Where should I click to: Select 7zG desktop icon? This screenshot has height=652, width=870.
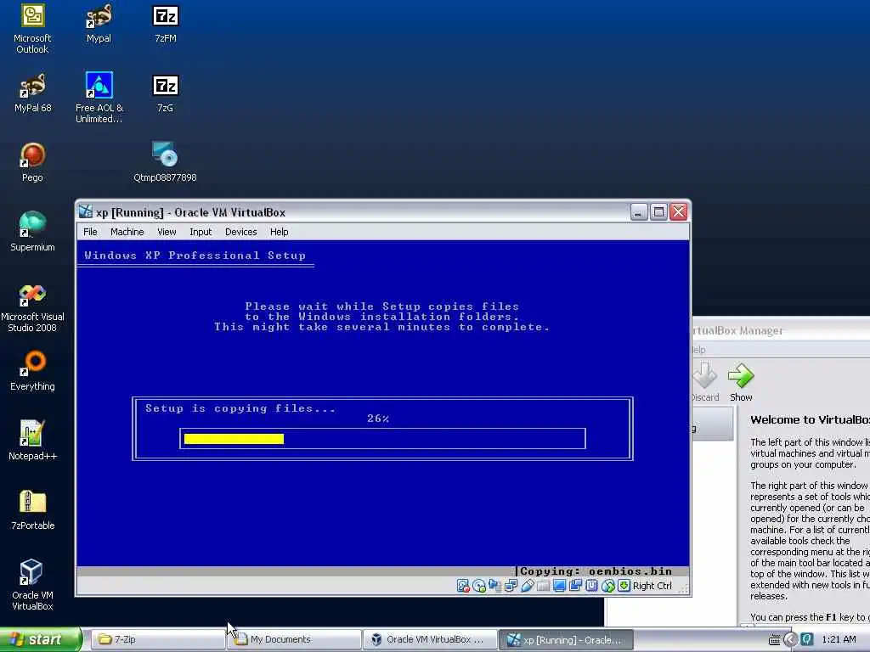(166, 93)
